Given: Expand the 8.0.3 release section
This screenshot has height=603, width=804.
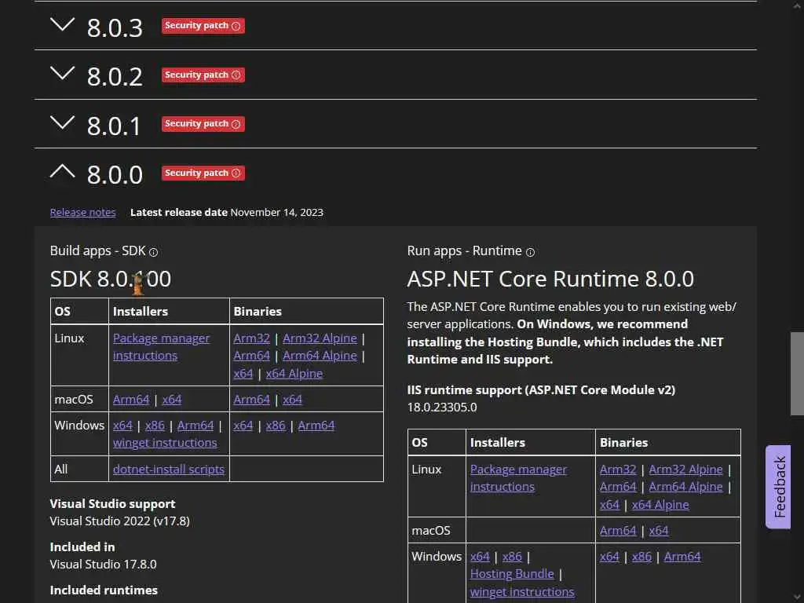Looking at the screenshot, I should pos(63,24).
